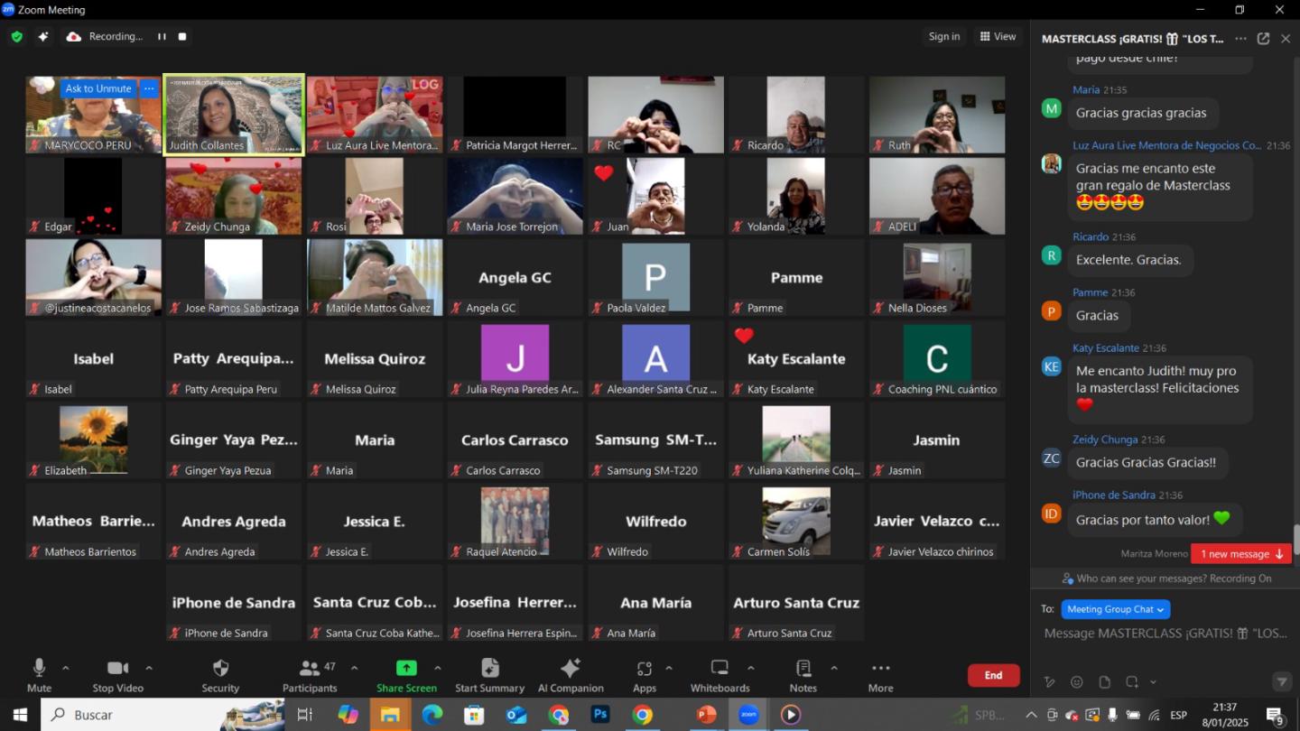This screenshot has width=1300, height=731.
Task: Open the Security shield options
Action: (220, 676)
